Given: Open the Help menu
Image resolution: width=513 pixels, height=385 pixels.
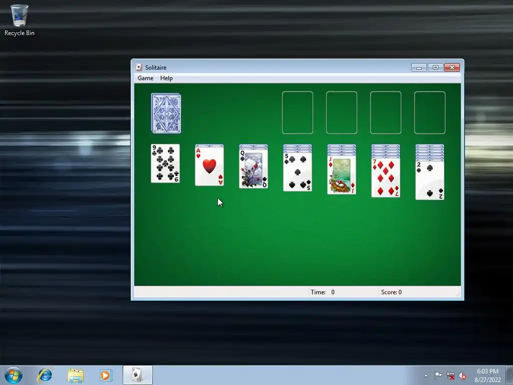Looking at the screenshot, I should pyautogui.click(x=166, y=78).
